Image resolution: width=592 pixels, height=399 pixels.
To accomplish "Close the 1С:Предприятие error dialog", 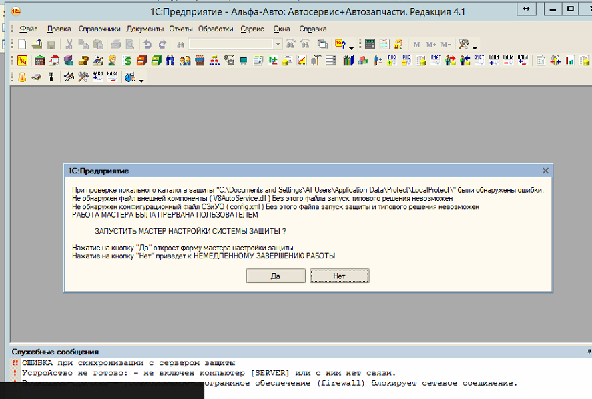I will 545,171.
